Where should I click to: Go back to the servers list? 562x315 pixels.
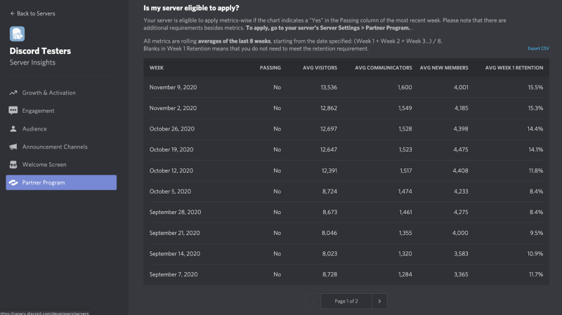pos(32,13)
